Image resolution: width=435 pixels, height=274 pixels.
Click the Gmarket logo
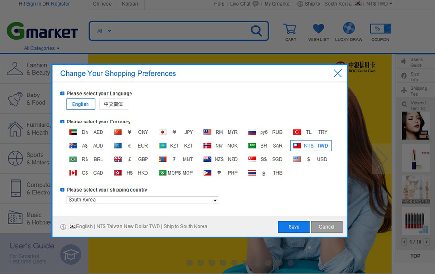click(x=42, y=31)
